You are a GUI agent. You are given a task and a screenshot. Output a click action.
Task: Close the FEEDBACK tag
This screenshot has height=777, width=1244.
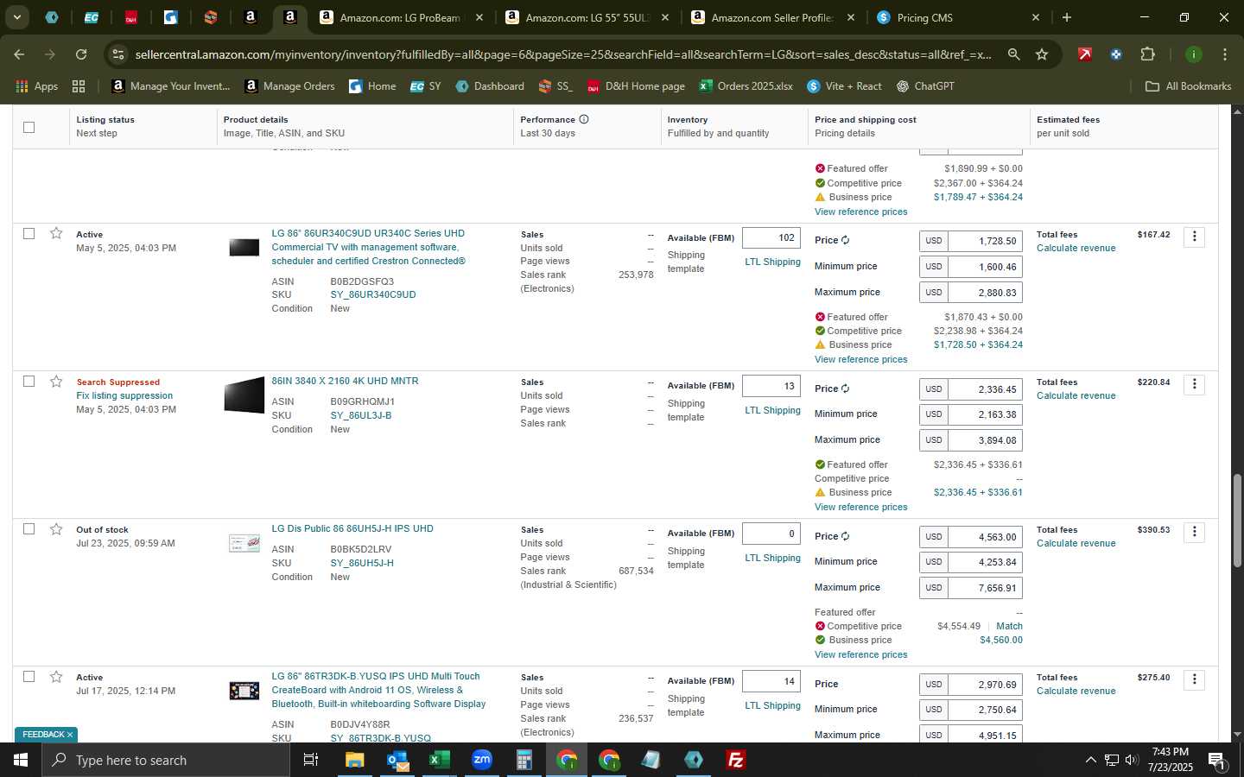[x=70, y=735]
